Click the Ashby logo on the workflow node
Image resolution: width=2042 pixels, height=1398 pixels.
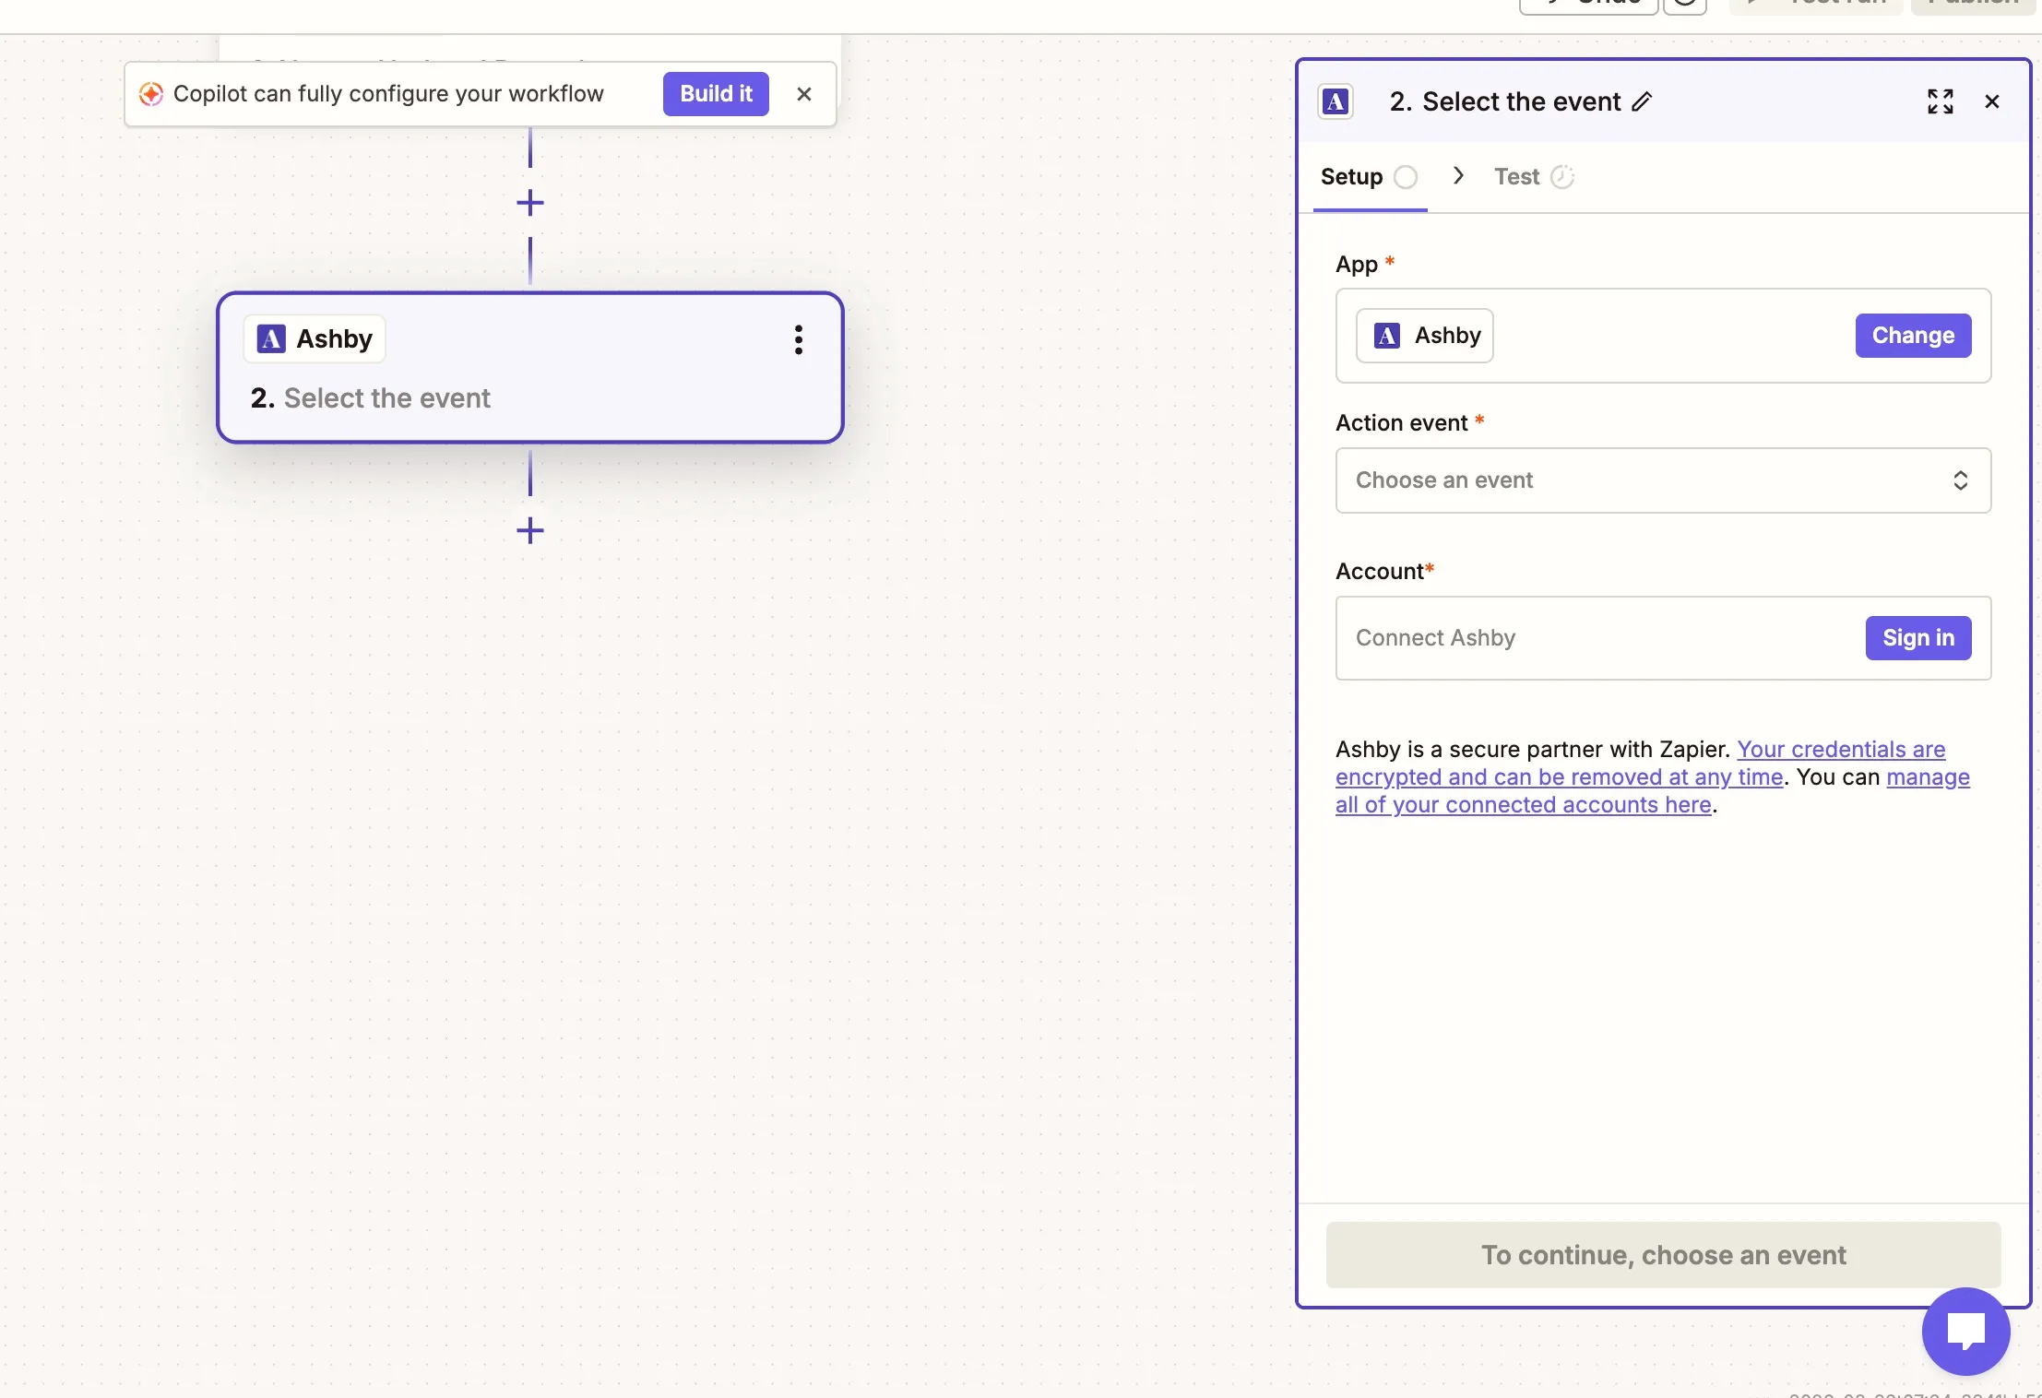tap(271, 338)
